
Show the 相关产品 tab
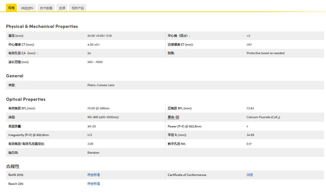(x=78, y=8)
